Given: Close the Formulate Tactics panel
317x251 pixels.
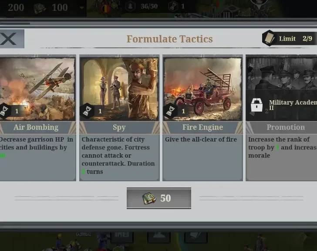Looking at the screenshot, I should click(x=12, y=39).
